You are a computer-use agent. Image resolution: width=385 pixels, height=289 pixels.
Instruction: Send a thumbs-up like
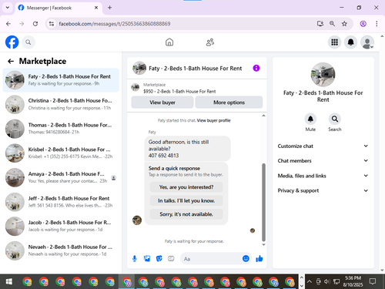click(259, 258)
